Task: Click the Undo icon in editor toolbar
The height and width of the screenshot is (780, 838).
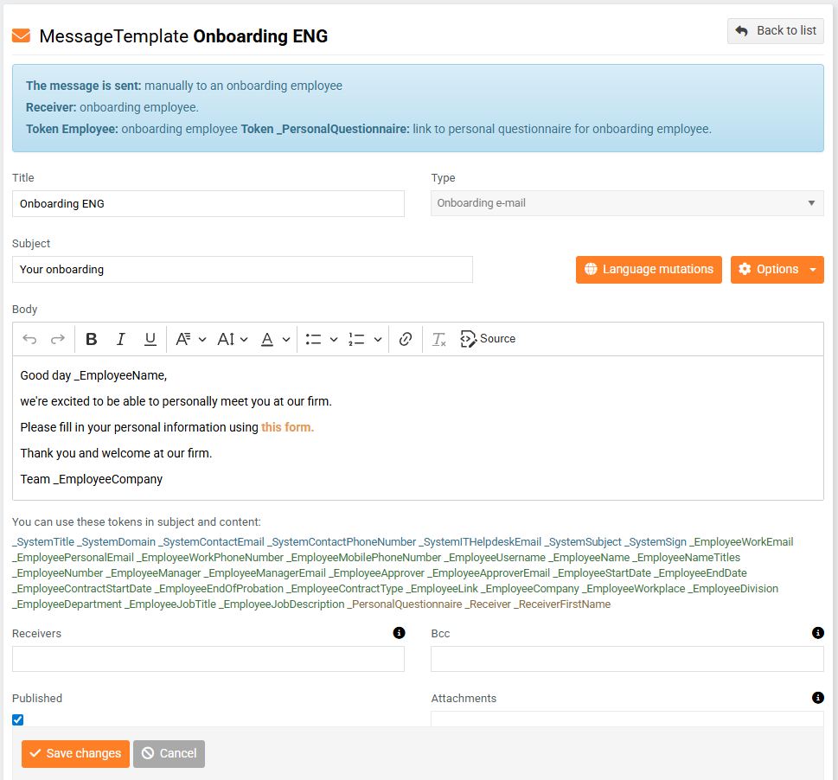Action: click(30, 339)
